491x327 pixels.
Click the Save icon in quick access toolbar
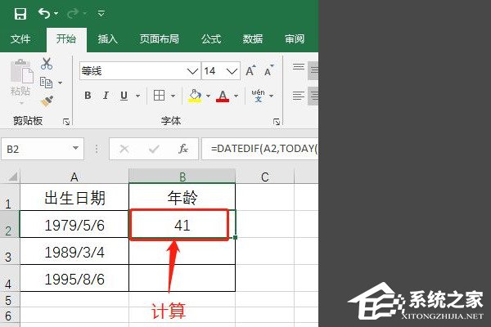point(20,14)
